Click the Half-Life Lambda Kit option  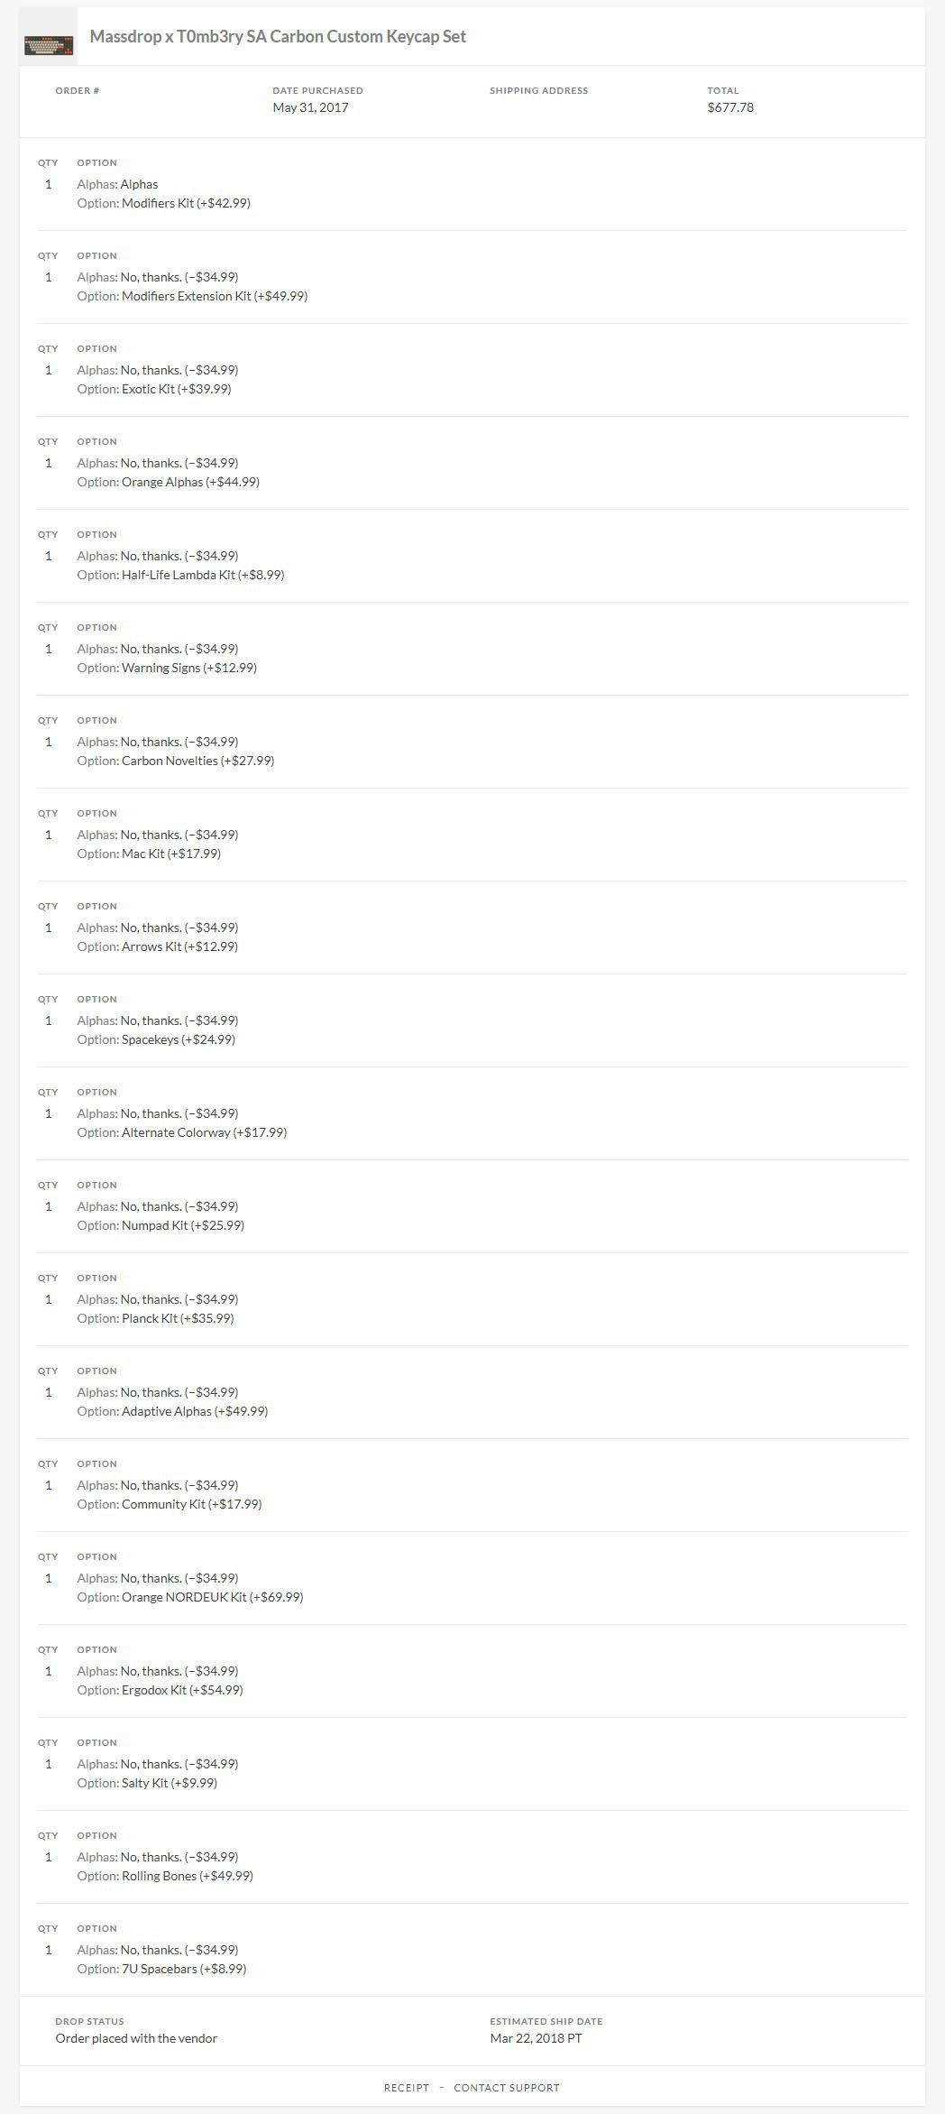[x=180, y=575]
